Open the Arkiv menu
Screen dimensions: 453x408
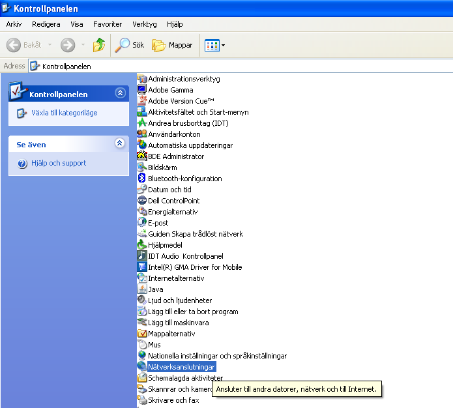tap(14, 24)
